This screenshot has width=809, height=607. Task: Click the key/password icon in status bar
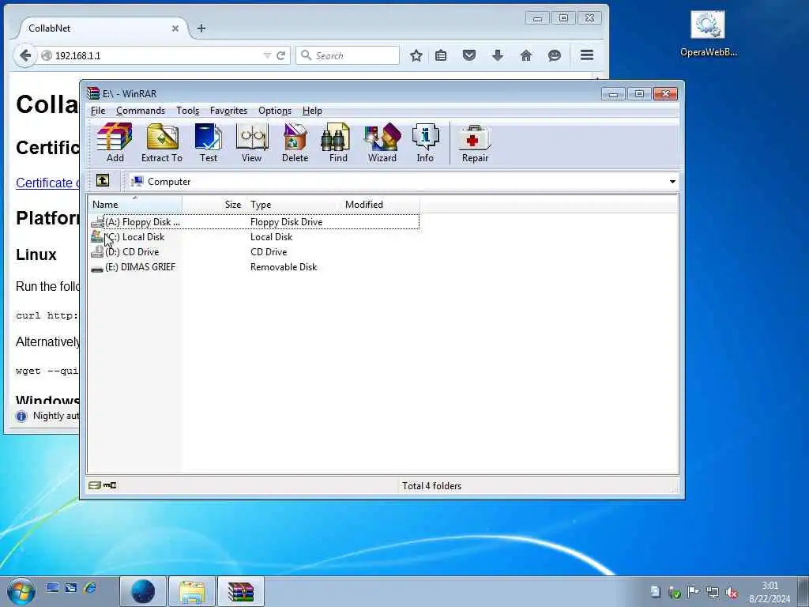click(110, 485)
